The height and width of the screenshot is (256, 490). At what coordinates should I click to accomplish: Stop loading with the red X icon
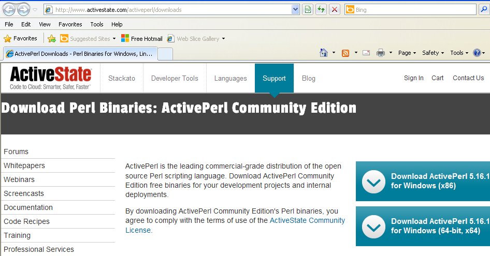point(335,10)
